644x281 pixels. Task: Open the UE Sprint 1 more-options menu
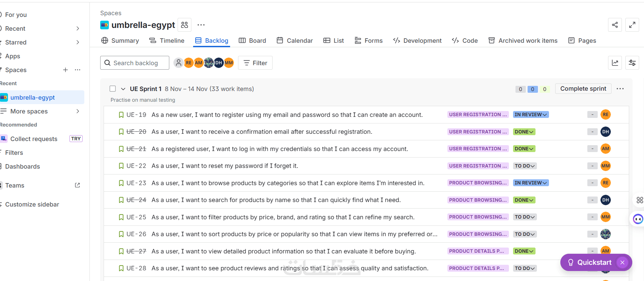pos(620,89)
